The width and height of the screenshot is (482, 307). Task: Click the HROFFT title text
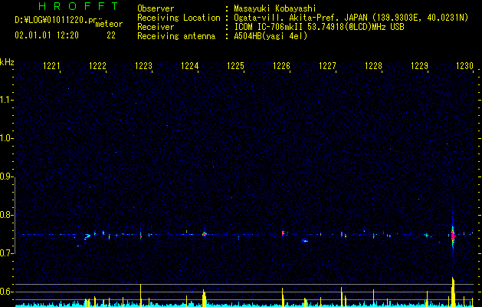(x=78, y=6)
